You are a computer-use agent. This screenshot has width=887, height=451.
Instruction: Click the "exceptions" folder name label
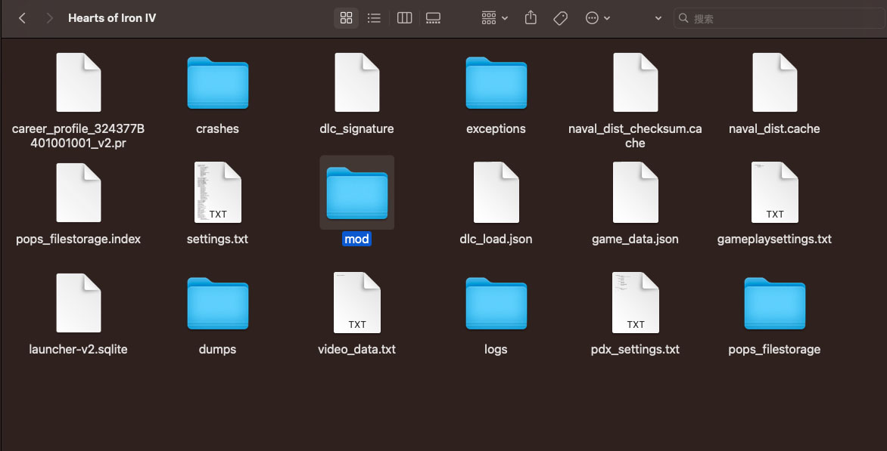click(x=496, y=128)
